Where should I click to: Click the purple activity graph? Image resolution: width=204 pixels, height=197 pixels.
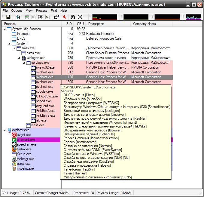pyautogui.click(x=193, y=17)
